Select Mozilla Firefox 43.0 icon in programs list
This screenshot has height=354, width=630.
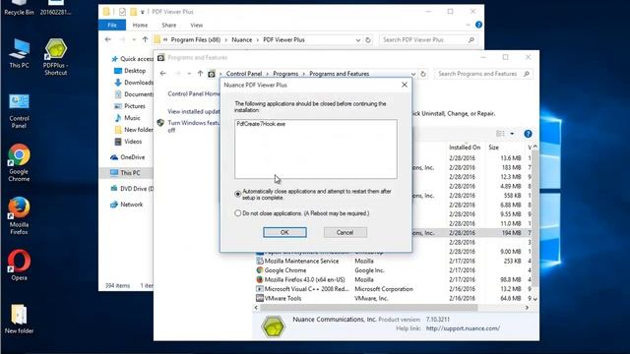tap(260, 279)
